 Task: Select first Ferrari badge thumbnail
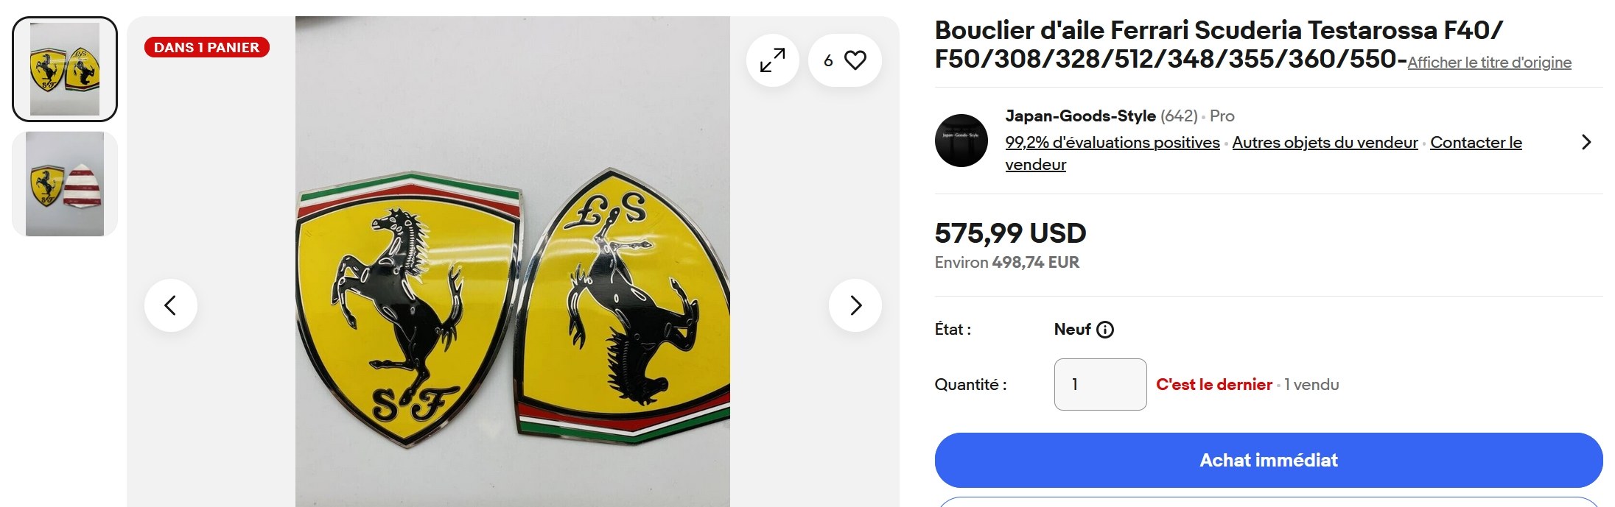(x=65, y=69)
